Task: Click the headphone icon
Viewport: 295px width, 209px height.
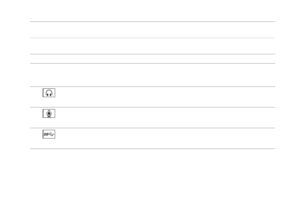Action: 49,93
